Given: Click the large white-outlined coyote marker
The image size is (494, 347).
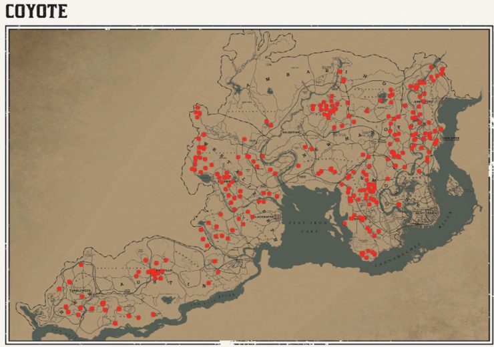Looking at the screenshot, I should [x=372, y=188].
